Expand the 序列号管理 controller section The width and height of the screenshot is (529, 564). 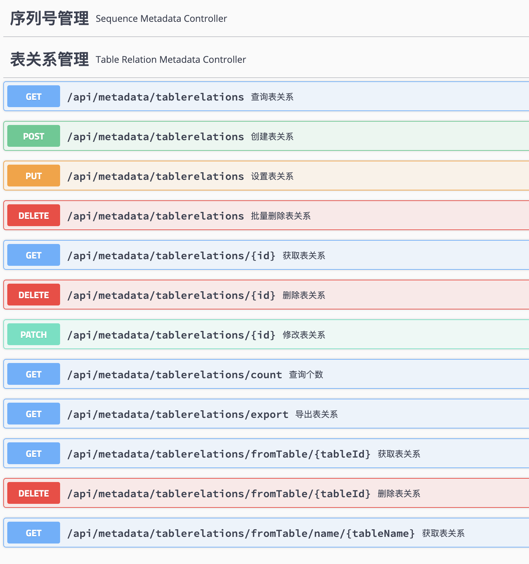[x=49, y=18]
